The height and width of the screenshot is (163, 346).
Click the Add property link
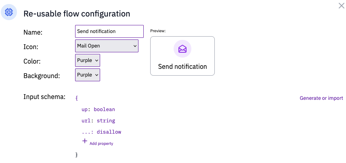(x=101, y=144)
